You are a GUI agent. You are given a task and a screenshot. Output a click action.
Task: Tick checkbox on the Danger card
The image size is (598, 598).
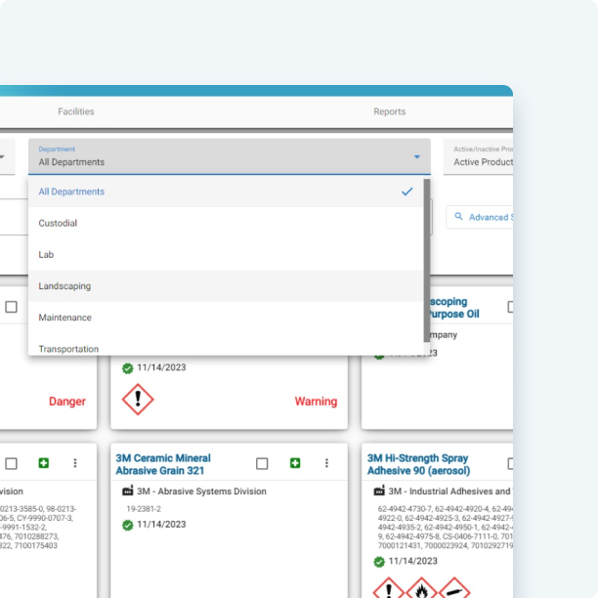click(x=11, y=307)
